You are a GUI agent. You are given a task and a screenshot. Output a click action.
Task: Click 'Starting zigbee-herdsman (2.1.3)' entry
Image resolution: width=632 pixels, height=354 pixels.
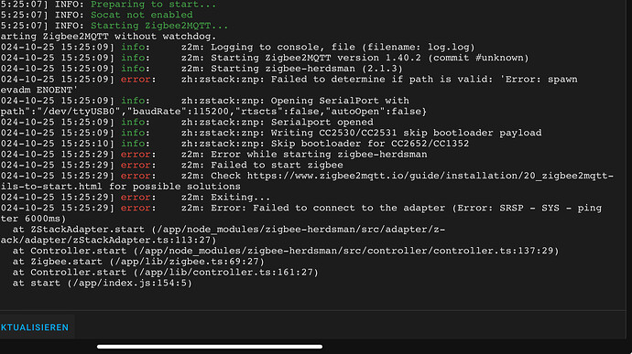pos(202,69)
